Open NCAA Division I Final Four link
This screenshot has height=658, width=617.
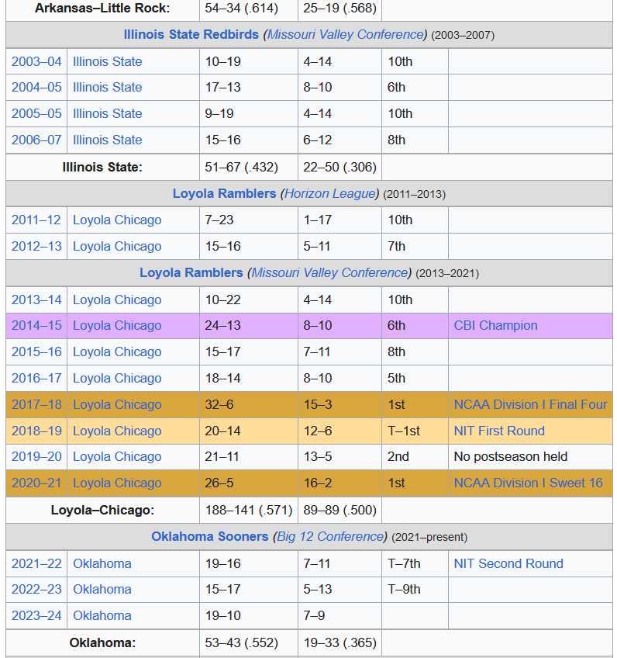click(530, 405)
